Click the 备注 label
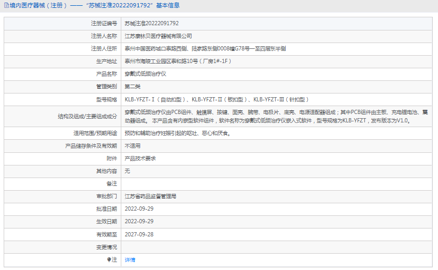 pos(112,184)
